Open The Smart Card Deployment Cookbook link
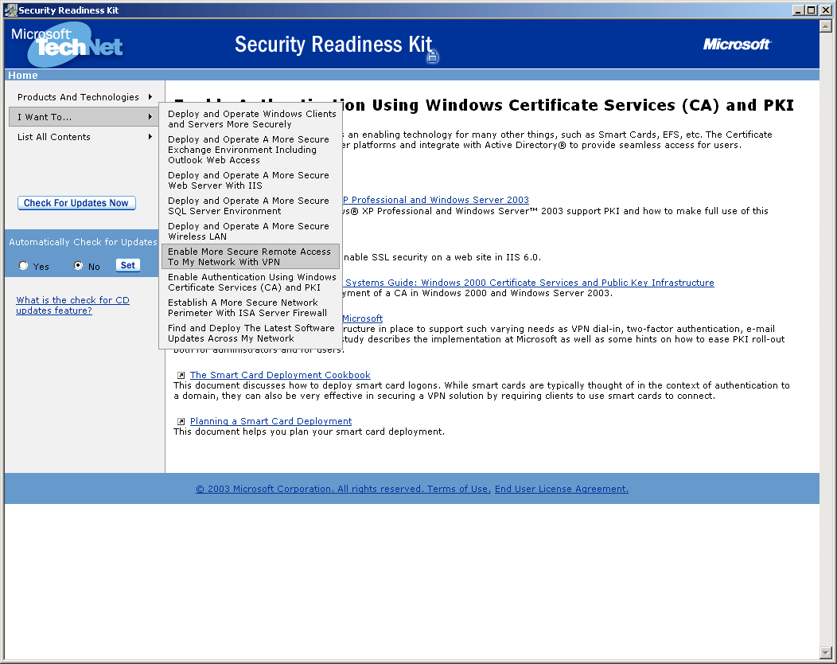This screenshot has height=664, width=837. click(x=280, y=375)
